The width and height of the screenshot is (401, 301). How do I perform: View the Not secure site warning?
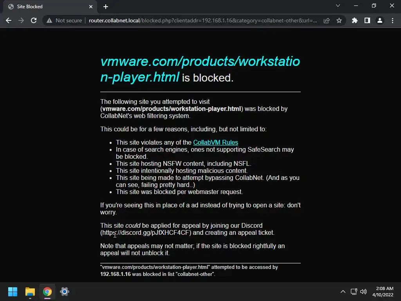(x=64, y=20)
